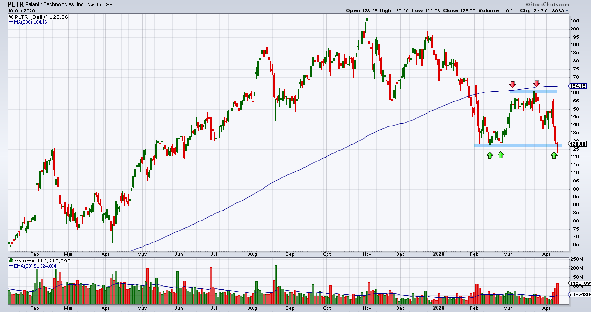Click the Aug label under the price panel
This screenshot has width=591, height=312.
coord(253,254)
